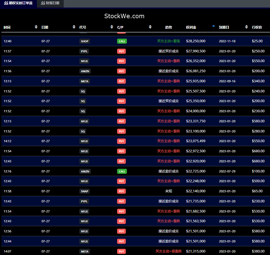Click the green CALL tag in the SHOP row

(122, 41)
